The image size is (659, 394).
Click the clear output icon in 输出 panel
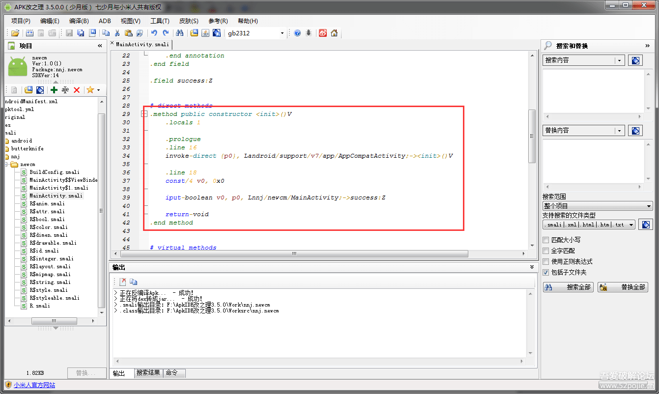click(x=123, y=282)
